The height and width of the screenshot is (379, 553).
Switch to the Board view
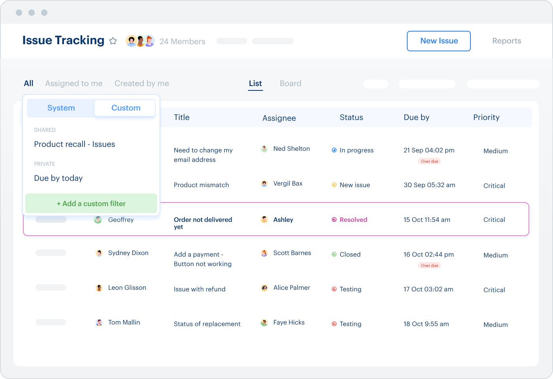click(x=290, y=83)
